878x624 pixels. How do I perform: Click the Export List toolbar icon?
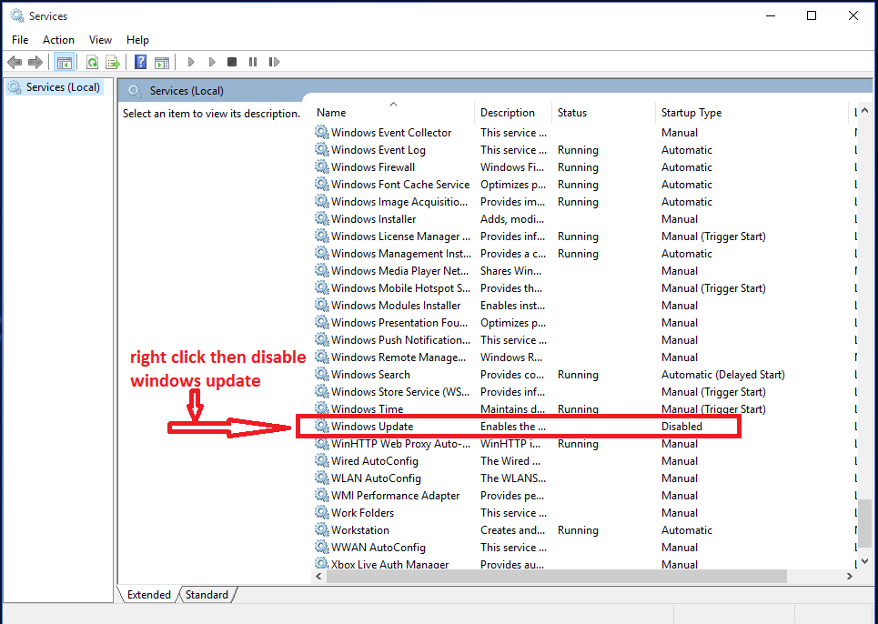113,62
